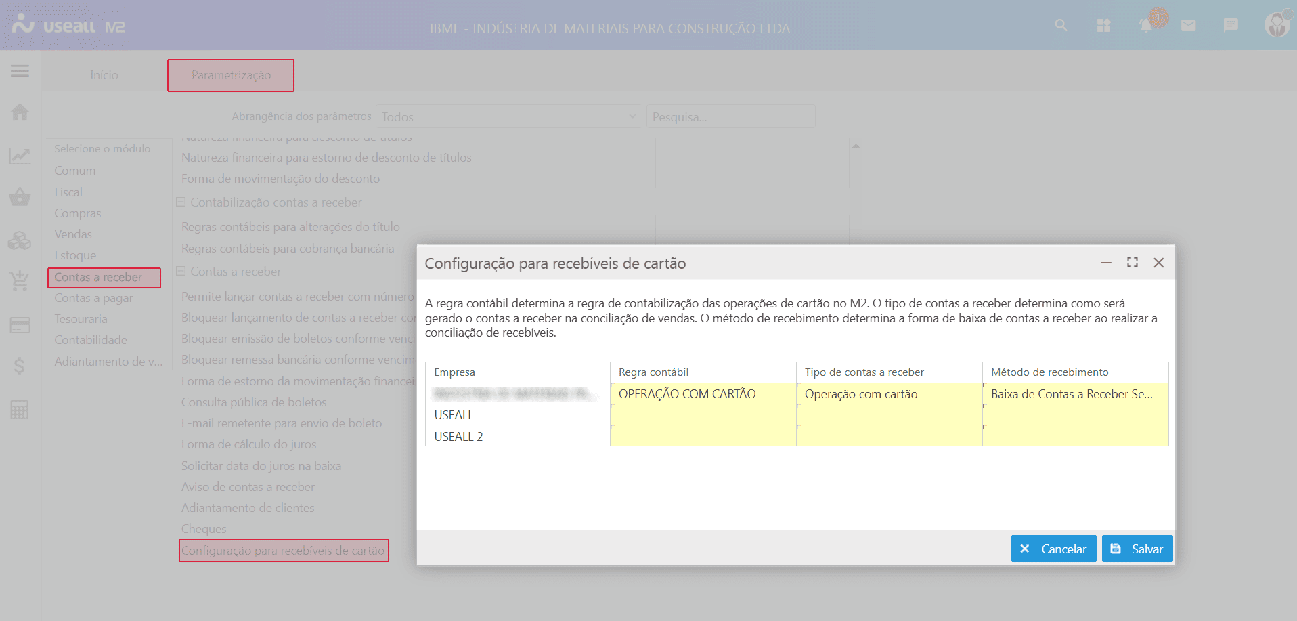Click the mail envelope icon in header

1188,26
